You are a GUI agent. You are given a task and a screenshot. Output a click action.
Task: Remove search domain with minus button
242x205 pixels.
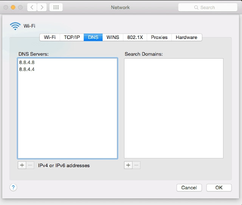tap(136, 165)
